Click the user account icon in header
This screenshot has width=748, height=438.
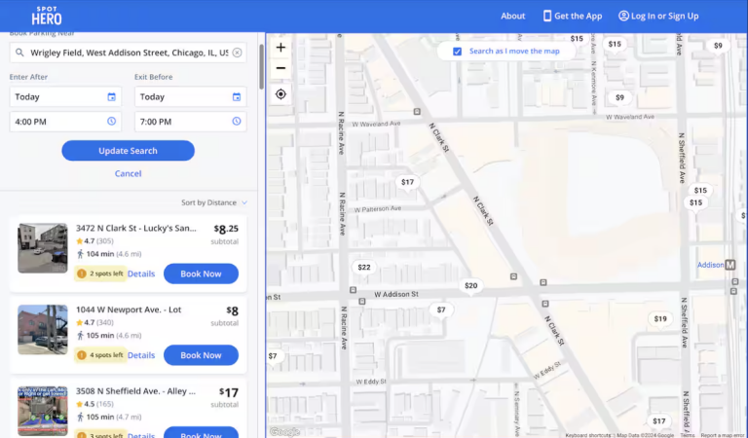pos(623,16)
